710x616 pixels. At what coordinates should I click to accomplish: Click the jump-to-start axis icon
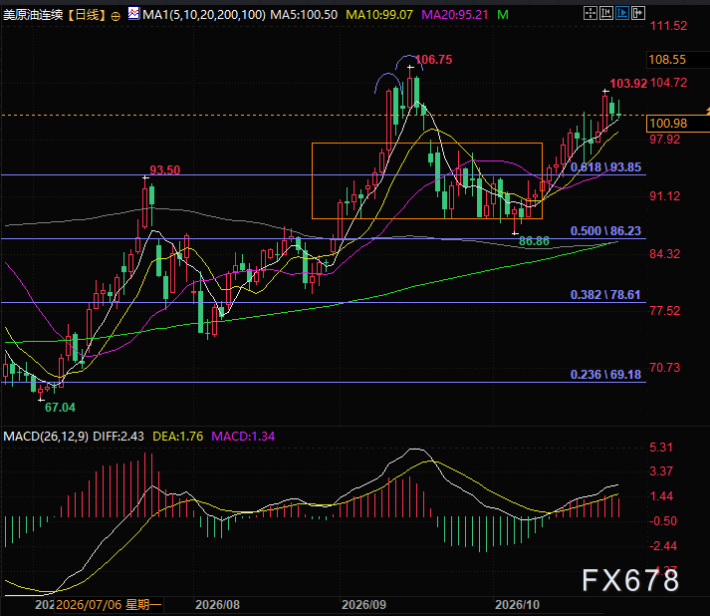pos(605,13)
